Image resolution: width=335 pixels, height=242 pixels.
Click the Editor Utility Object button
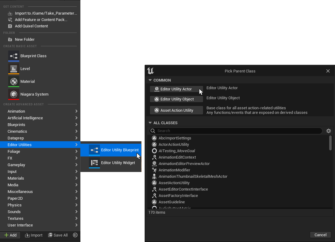tap(176, 99)
